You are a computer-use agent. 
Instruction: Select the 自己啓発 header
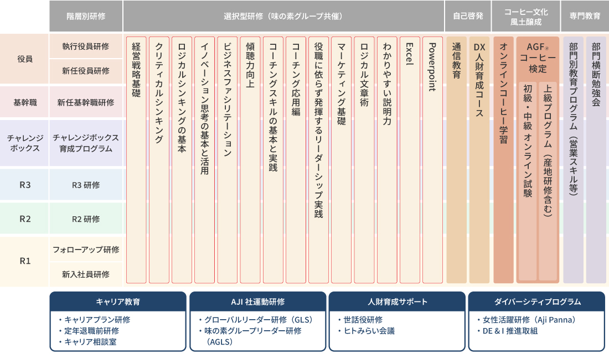click(468, 16)
